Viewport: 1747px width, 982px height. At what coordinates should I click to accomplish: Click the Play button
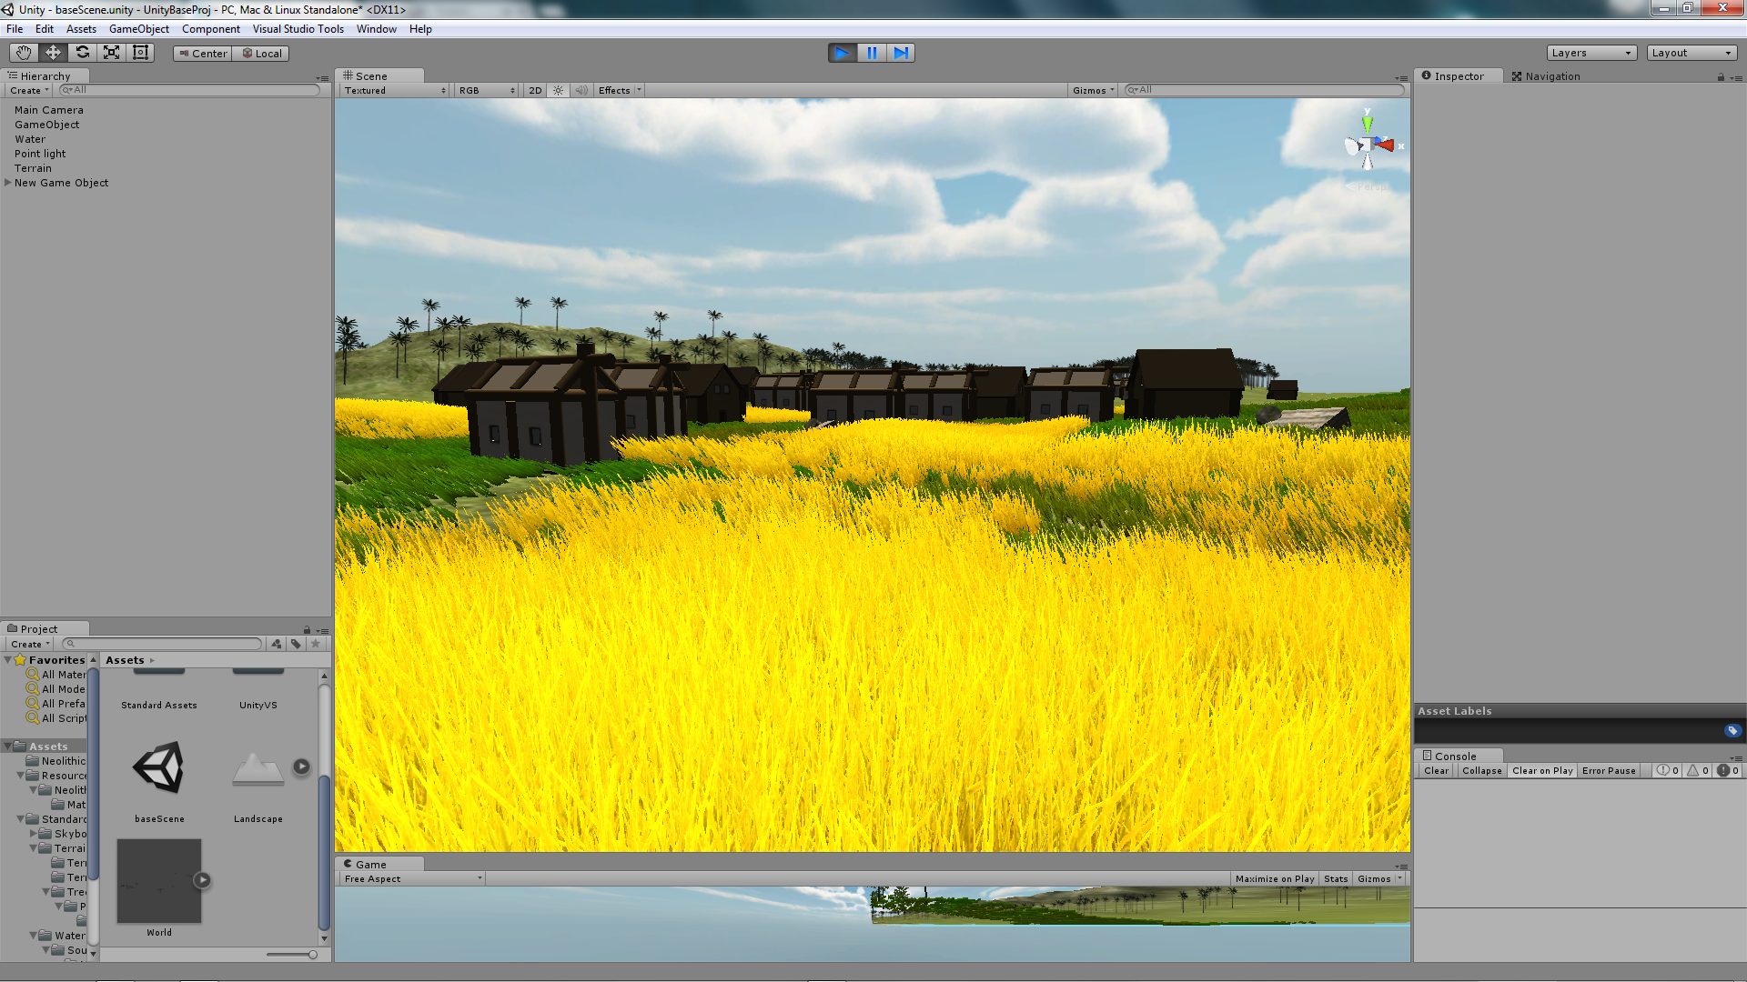[x=842, y=53]
